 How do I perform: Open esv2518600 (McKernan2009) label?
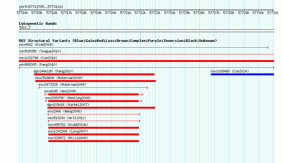59,78
